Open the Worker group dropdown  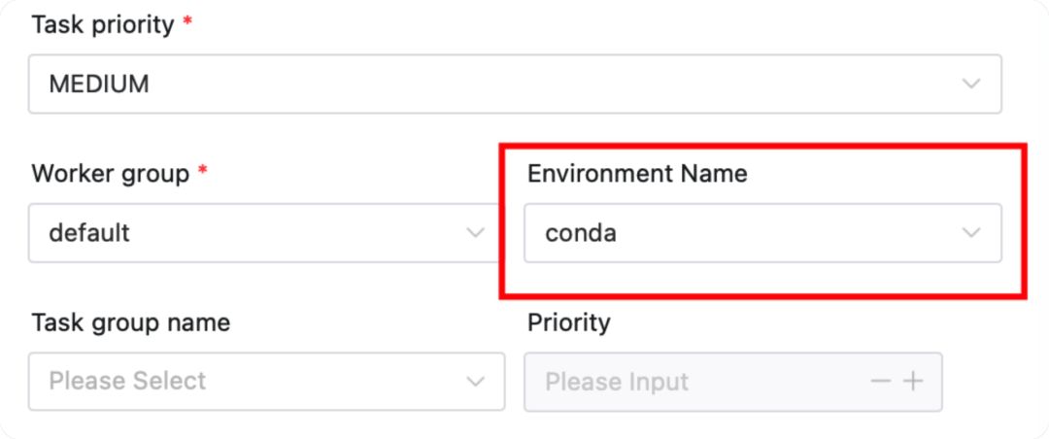[262, 233]
